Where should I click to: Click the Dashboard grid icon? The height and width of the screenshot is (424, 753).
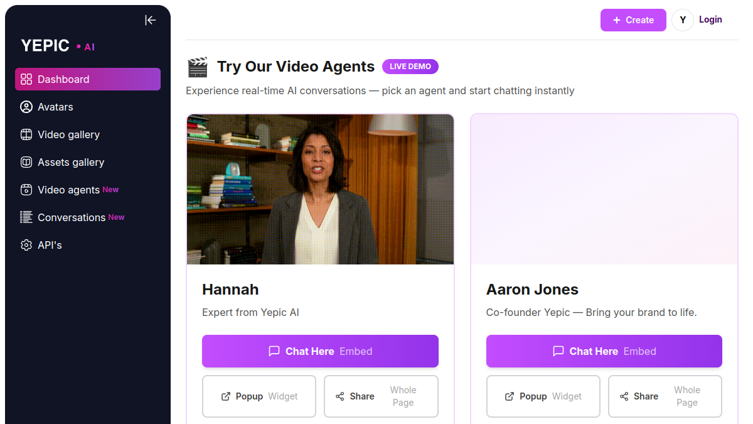pos(26,79)
